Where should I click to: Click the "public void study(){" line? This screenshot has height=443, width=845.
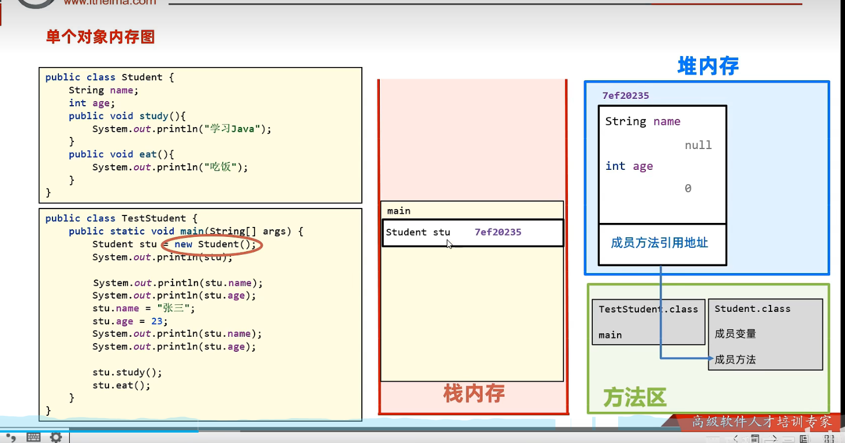tap(128, 116)
